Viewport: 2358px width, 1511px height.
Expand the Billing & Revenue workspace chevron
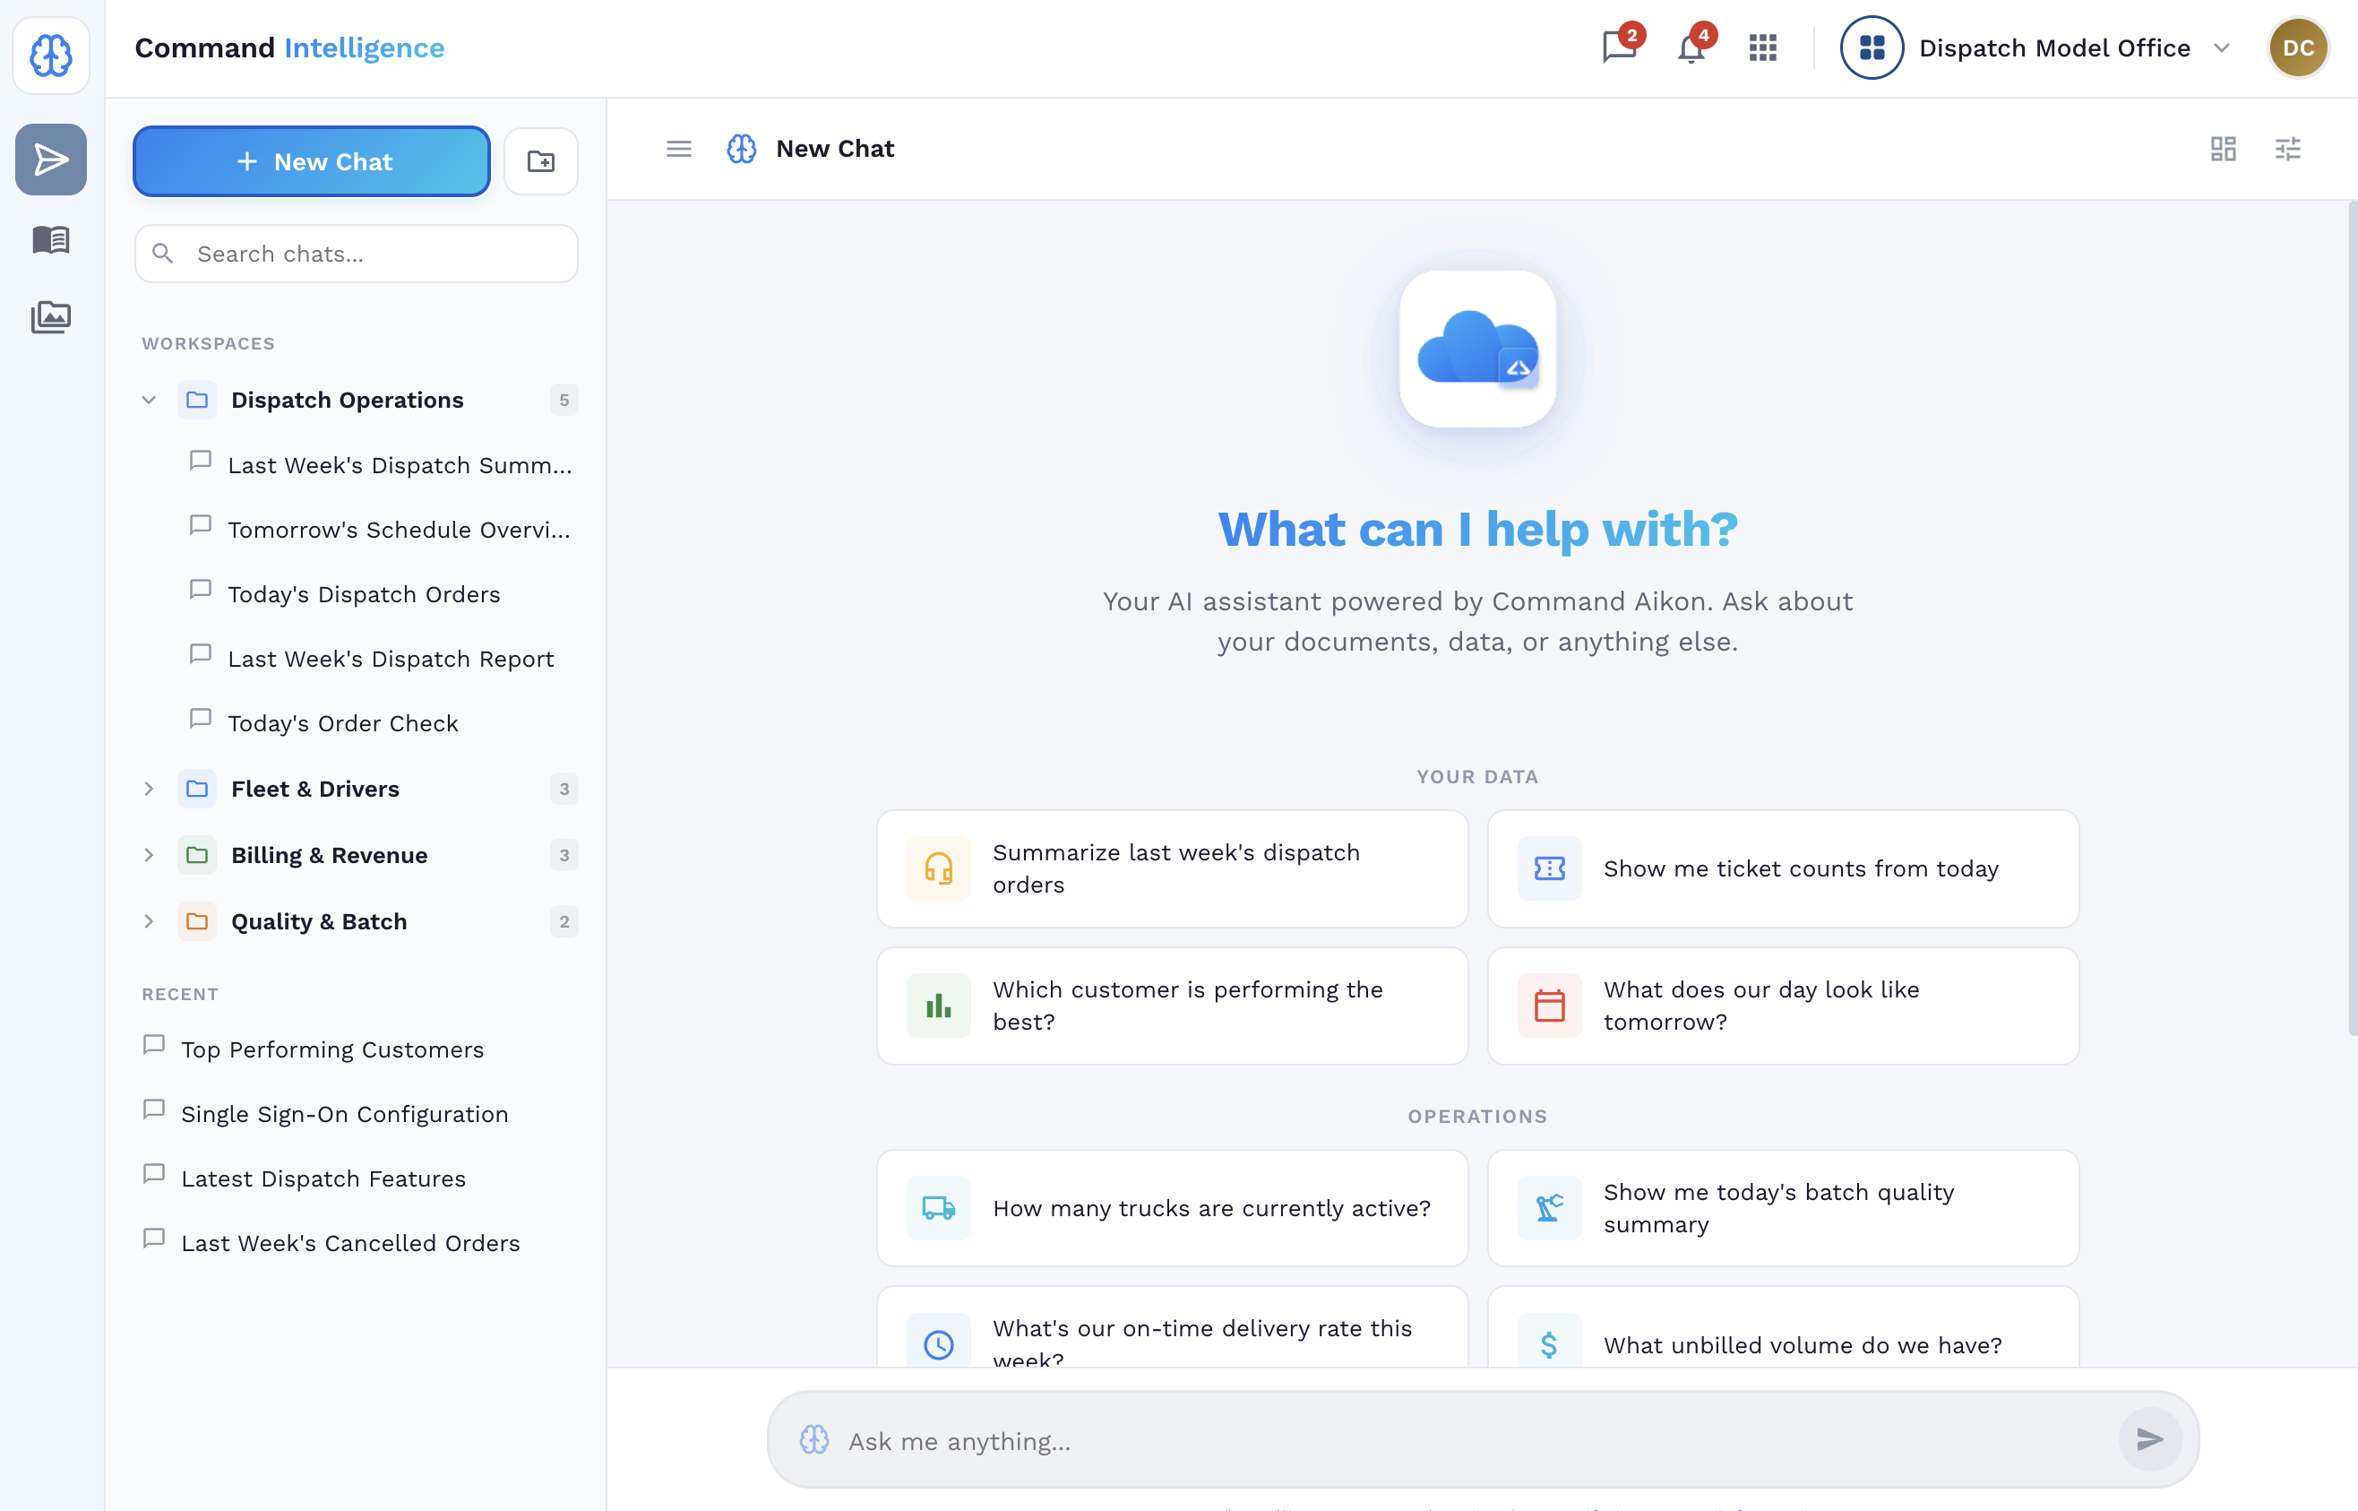point(149,855)
